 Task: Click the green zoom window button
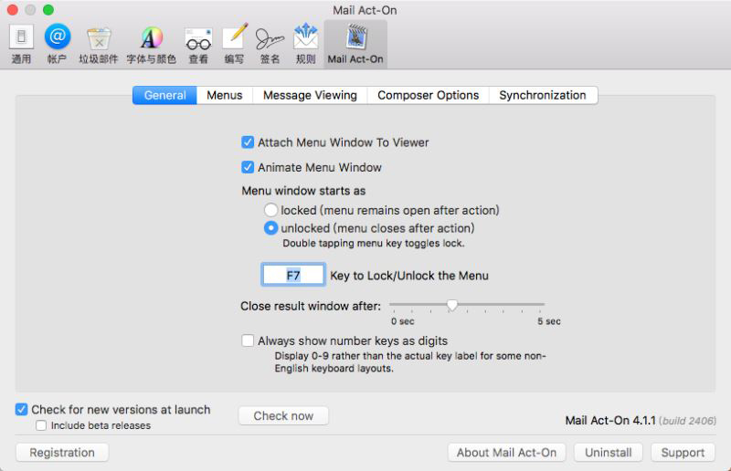click(48, 9)
